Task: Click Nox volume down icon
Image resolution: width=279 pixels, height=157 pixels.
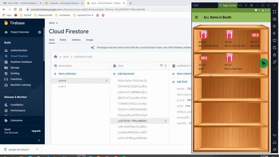Action: coord(275,33)
